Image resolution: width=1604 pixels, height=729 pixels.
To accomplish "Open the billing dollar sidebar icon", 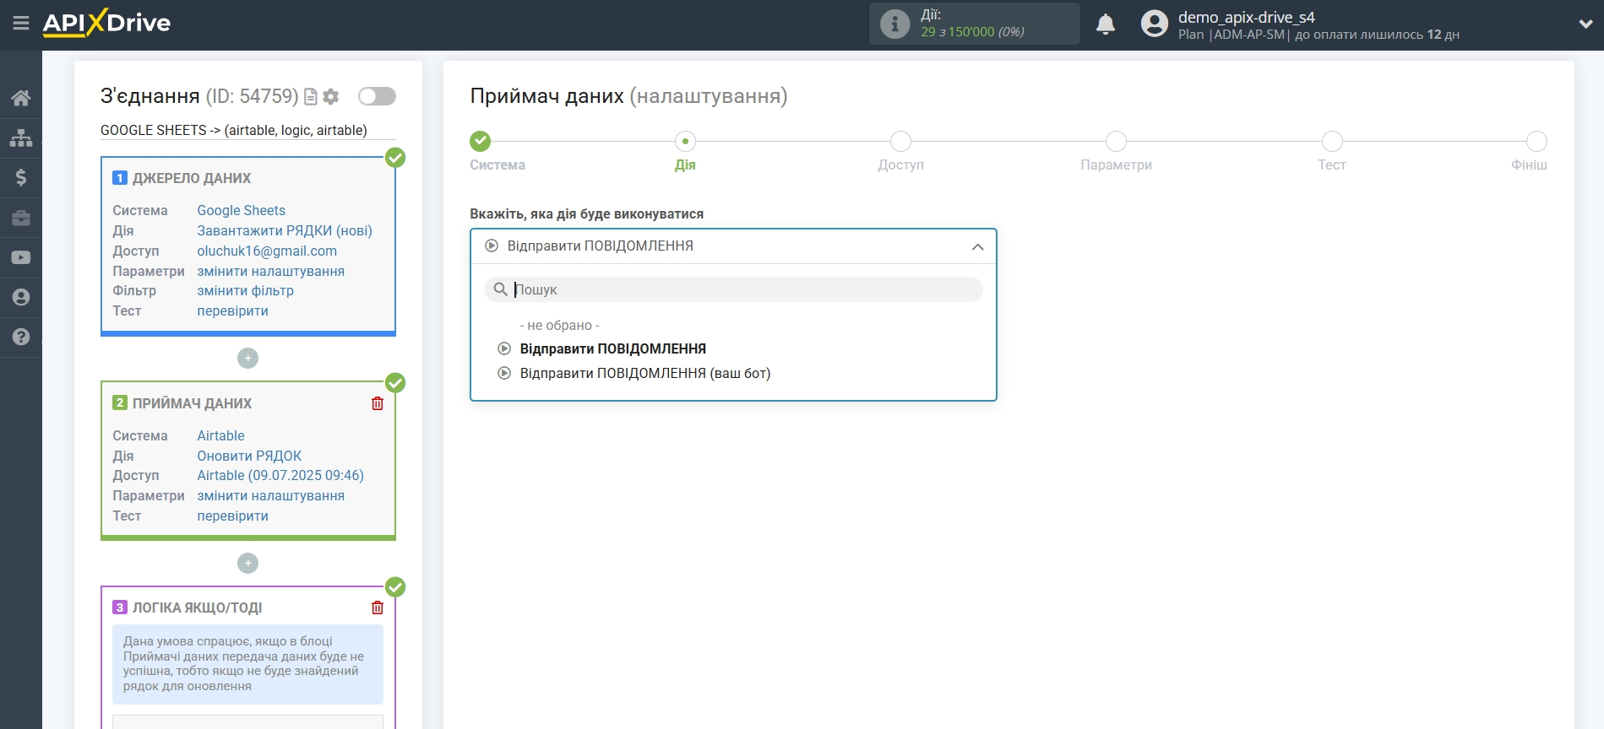I will [x=21, y=177].
